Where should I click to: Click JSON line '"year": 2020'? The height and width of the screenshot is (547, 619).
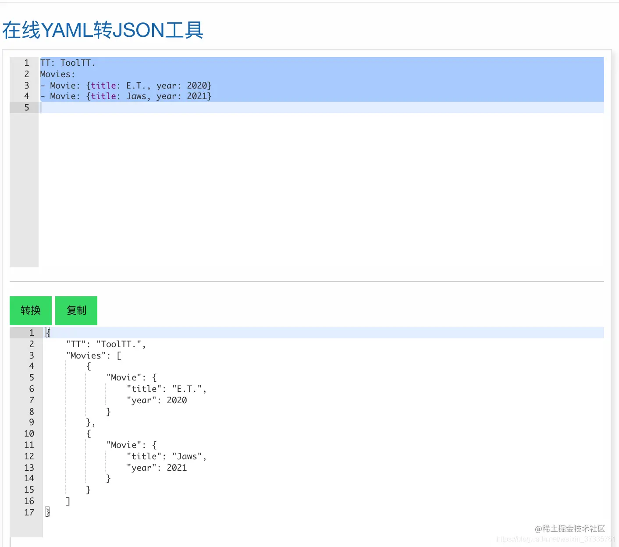[x=157, y=400]
